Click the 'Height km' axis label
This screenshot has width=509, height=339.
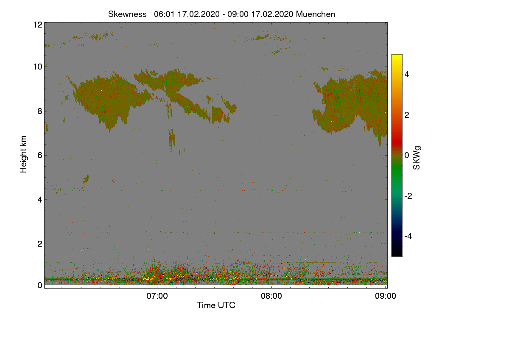point(24,154)
